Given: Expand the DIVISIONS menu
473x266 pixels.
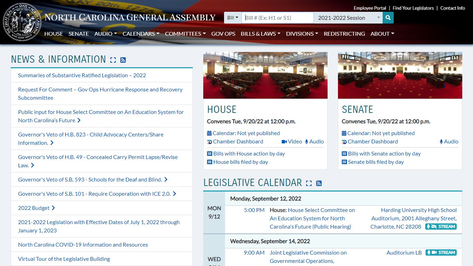Looking at the screenshot, I should [x=302, y=34].
